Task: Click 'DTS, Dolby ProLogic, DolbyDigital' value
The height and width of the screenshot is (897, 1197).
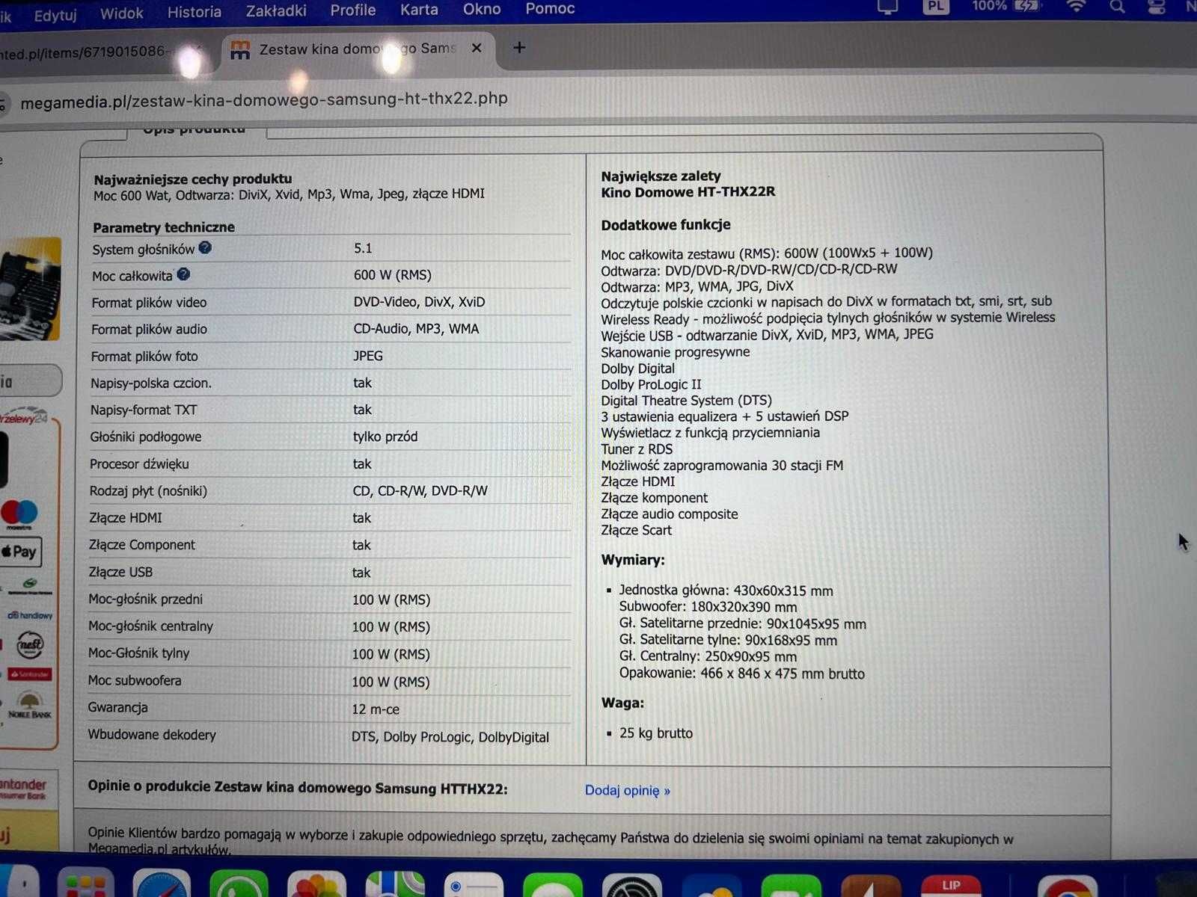Action: click(x=450, y=737)
